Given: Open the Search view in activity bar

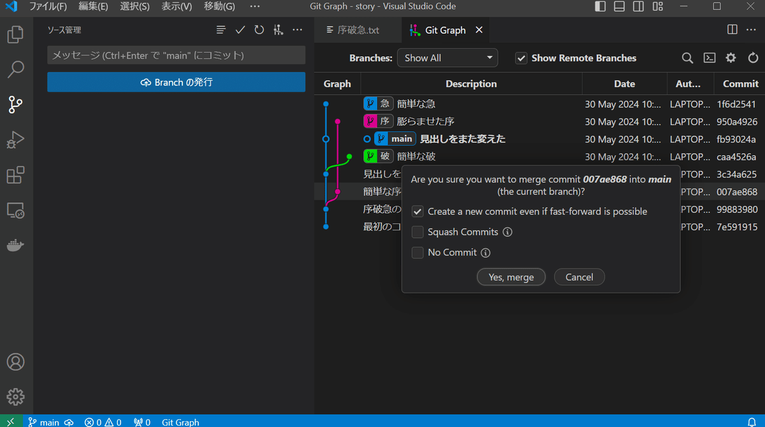Looking at the screenshot, I should coord(16,69).
